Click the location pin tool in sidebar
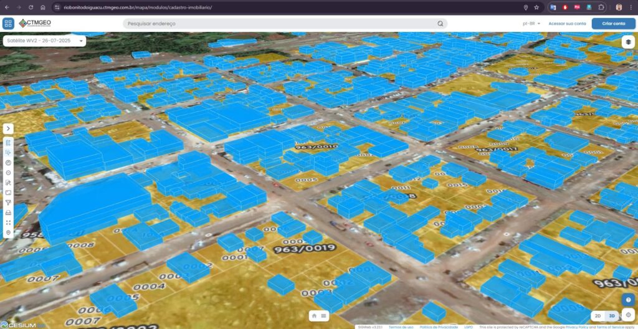The width and height of the screenshot is (638, 329). [x=8, y=232]
